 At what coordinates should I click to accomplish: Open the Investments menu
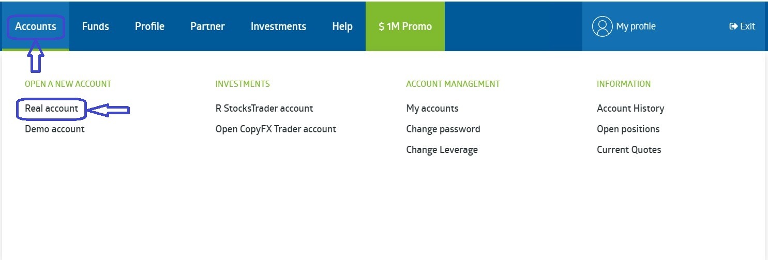click(278, 26)
